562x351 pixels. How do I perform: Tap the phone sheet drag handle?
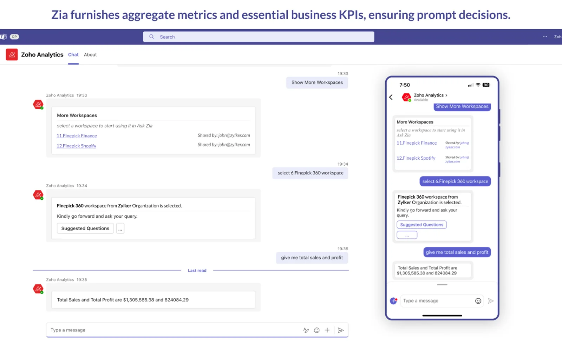tap(442, 285)
